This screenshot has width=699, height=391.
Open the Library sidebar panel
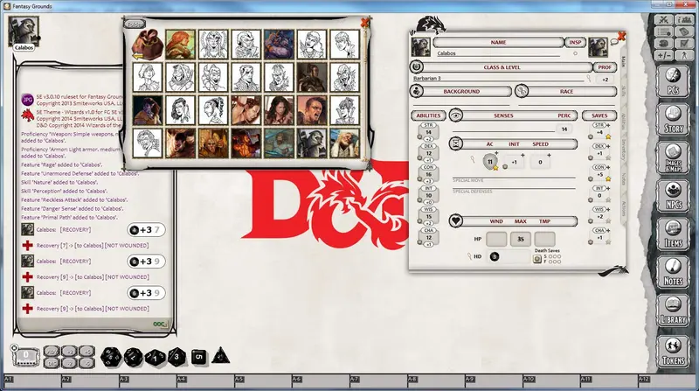pyautogui.click(x=673, y=311)
